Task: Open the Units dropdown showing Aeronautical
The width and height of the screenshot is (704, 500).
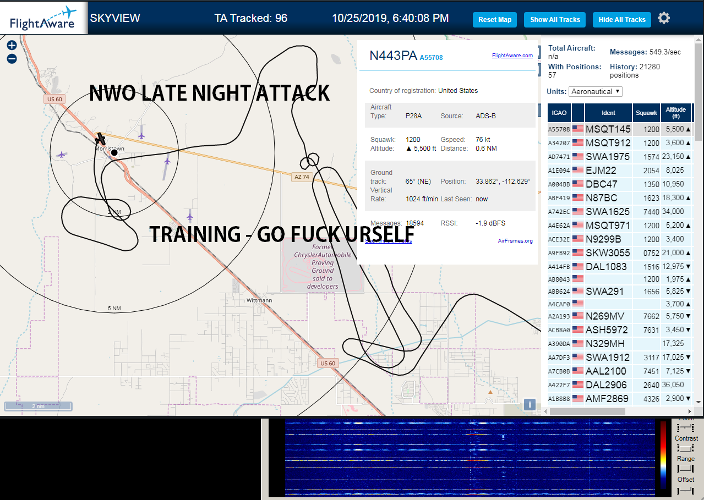Action: 596,91
